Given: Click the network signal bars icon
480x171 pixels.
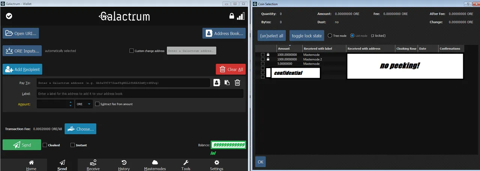Looking at the screenshot, I should point(241,16).
